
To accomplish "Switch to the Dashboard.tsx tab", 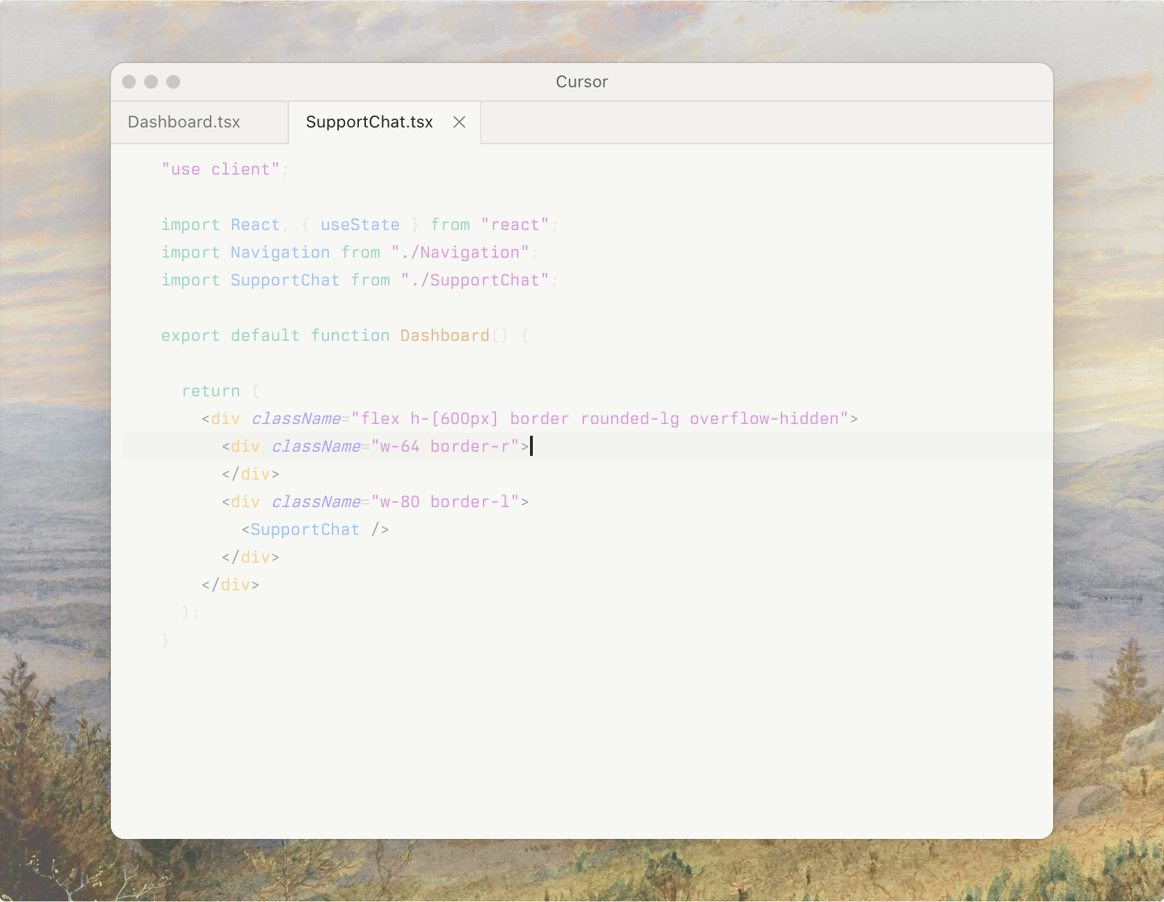I will pos(184,122).
